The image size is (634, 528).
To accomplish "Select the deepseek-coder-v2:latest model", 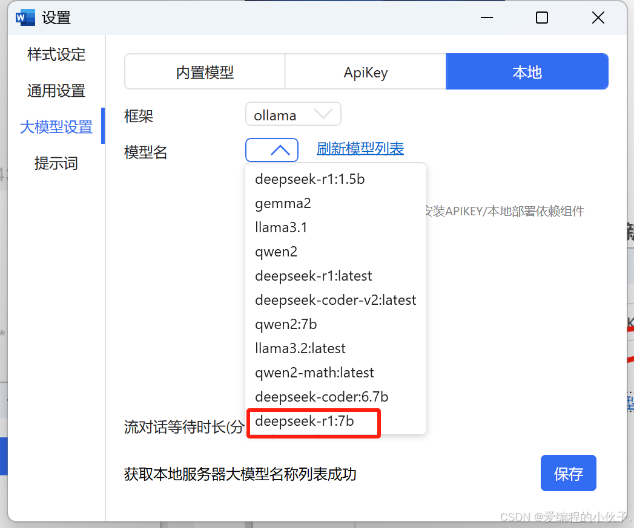I will tap(335, 300).
